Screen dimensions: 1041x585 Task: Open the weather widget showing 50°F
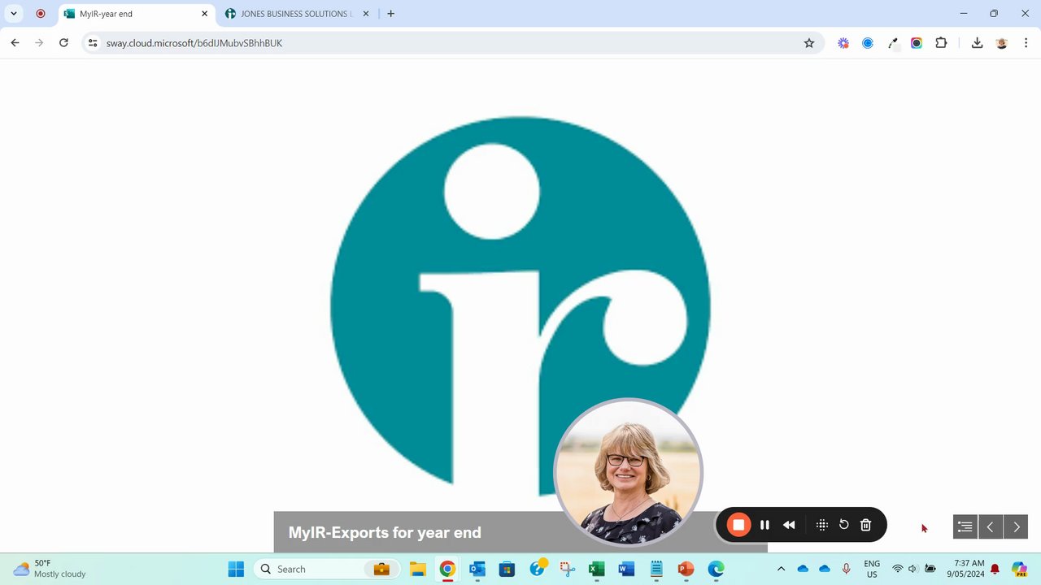(49, 569)
